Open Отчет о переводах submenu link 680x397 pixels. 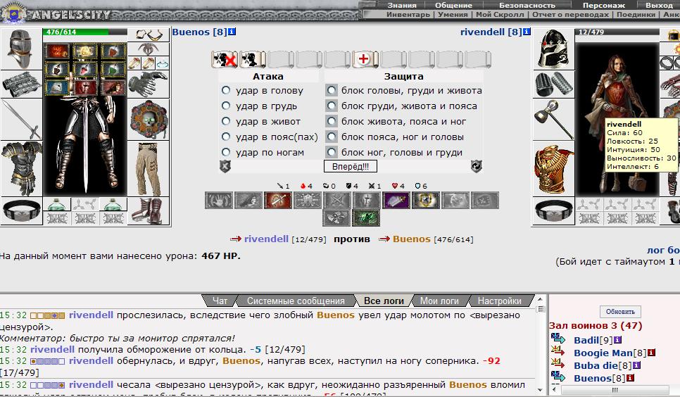[571, 14]
